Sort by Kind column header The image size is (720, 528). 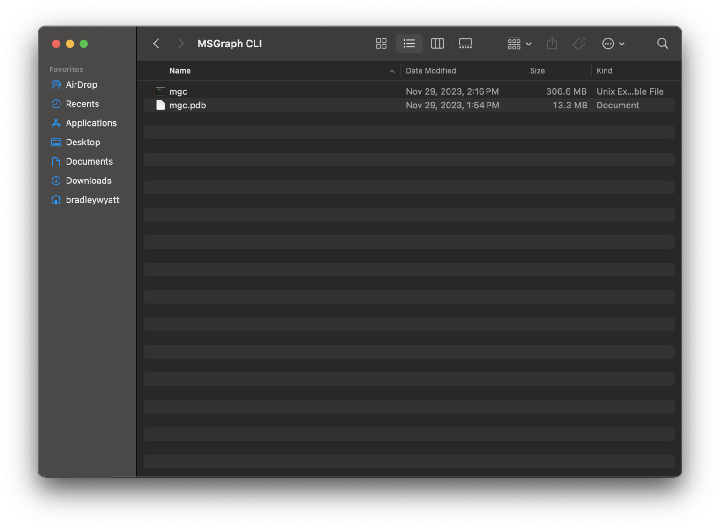tap(604, 71)
